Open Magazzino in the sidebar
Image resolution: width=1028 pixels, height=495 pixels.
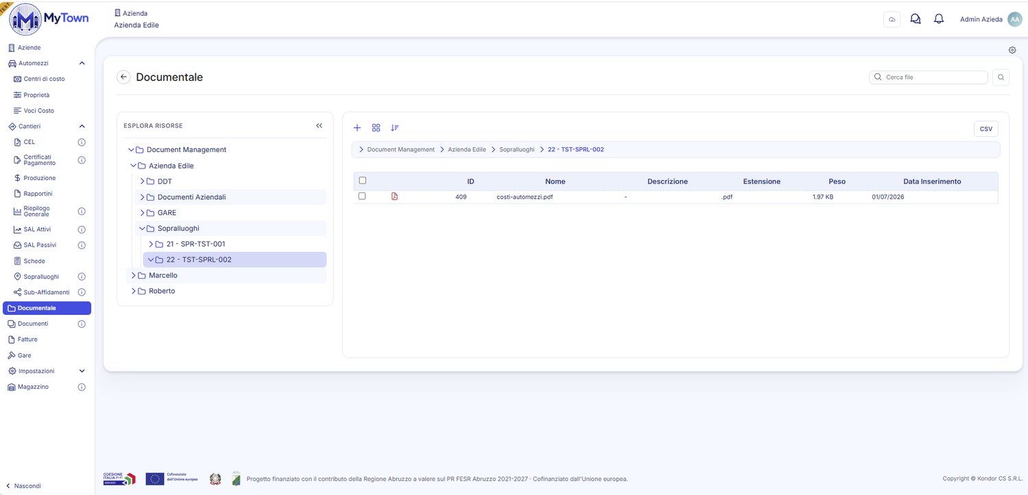[33, 387]
